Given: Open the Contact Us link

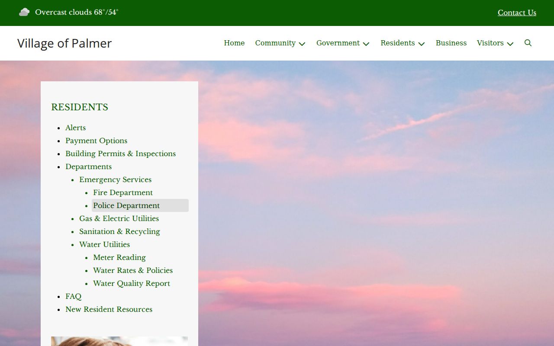Looking at the screenshot, I should pos(517,13).
